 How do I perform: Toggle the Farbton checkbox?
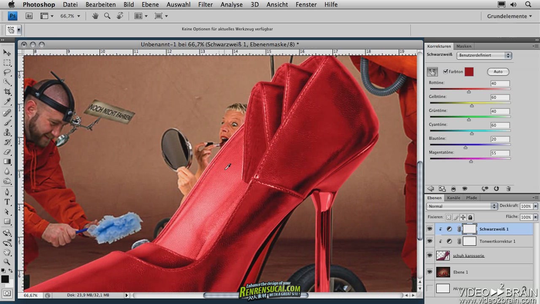click(445, 72)
